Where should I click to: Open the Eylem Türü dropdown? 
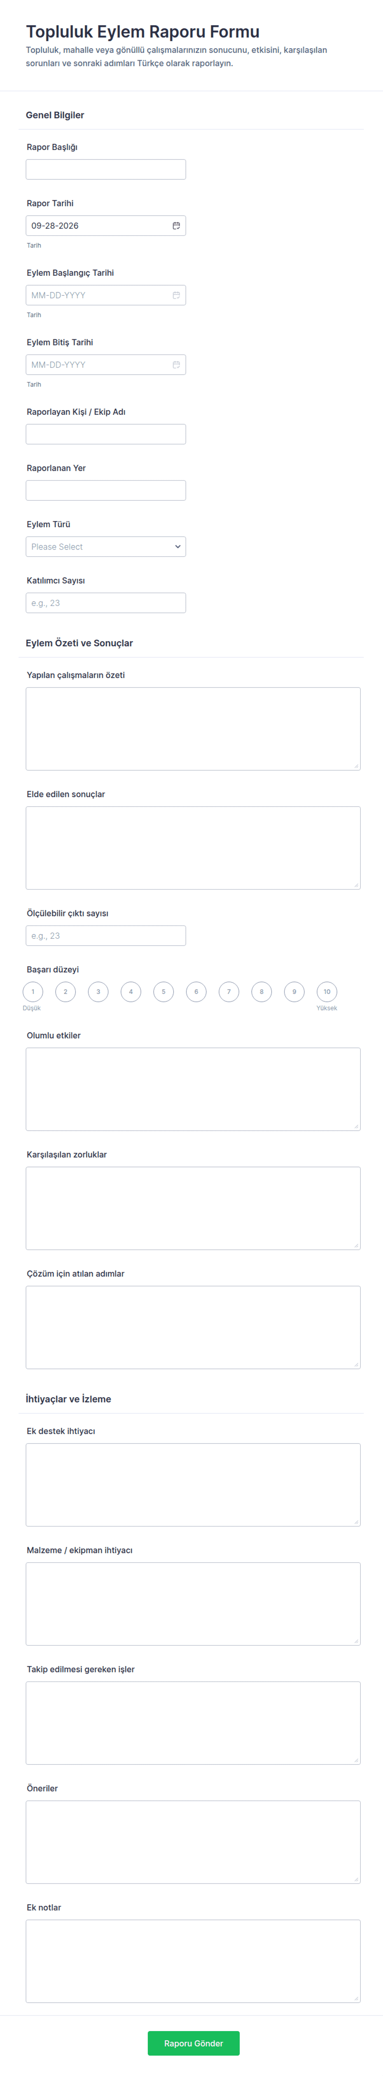click(x=105, y=546)
